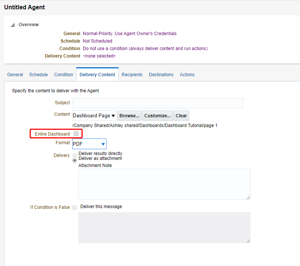Image resolution: width=300 pixels, height=266 pixels.
Task: Switch to the General tab
Action: 15,75
